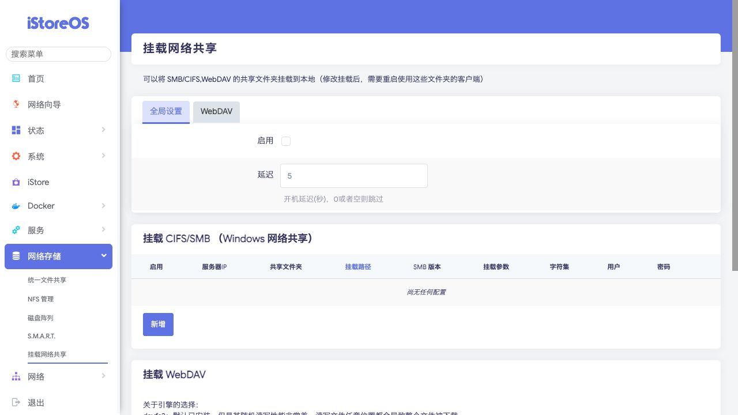This screenshot has width=738, height=415.
Task: Click the status (状态) grid icon
Action: coord(16,130)
